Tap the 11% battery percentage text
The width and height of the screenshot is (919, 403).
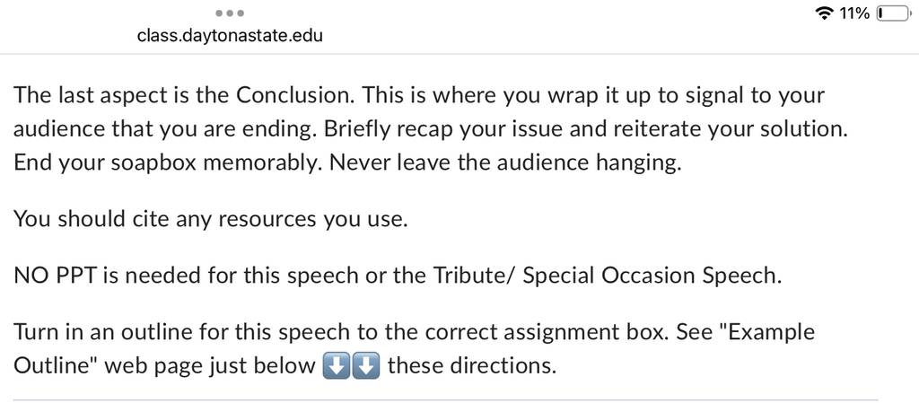pyautogui.click(x=854, y=14)
